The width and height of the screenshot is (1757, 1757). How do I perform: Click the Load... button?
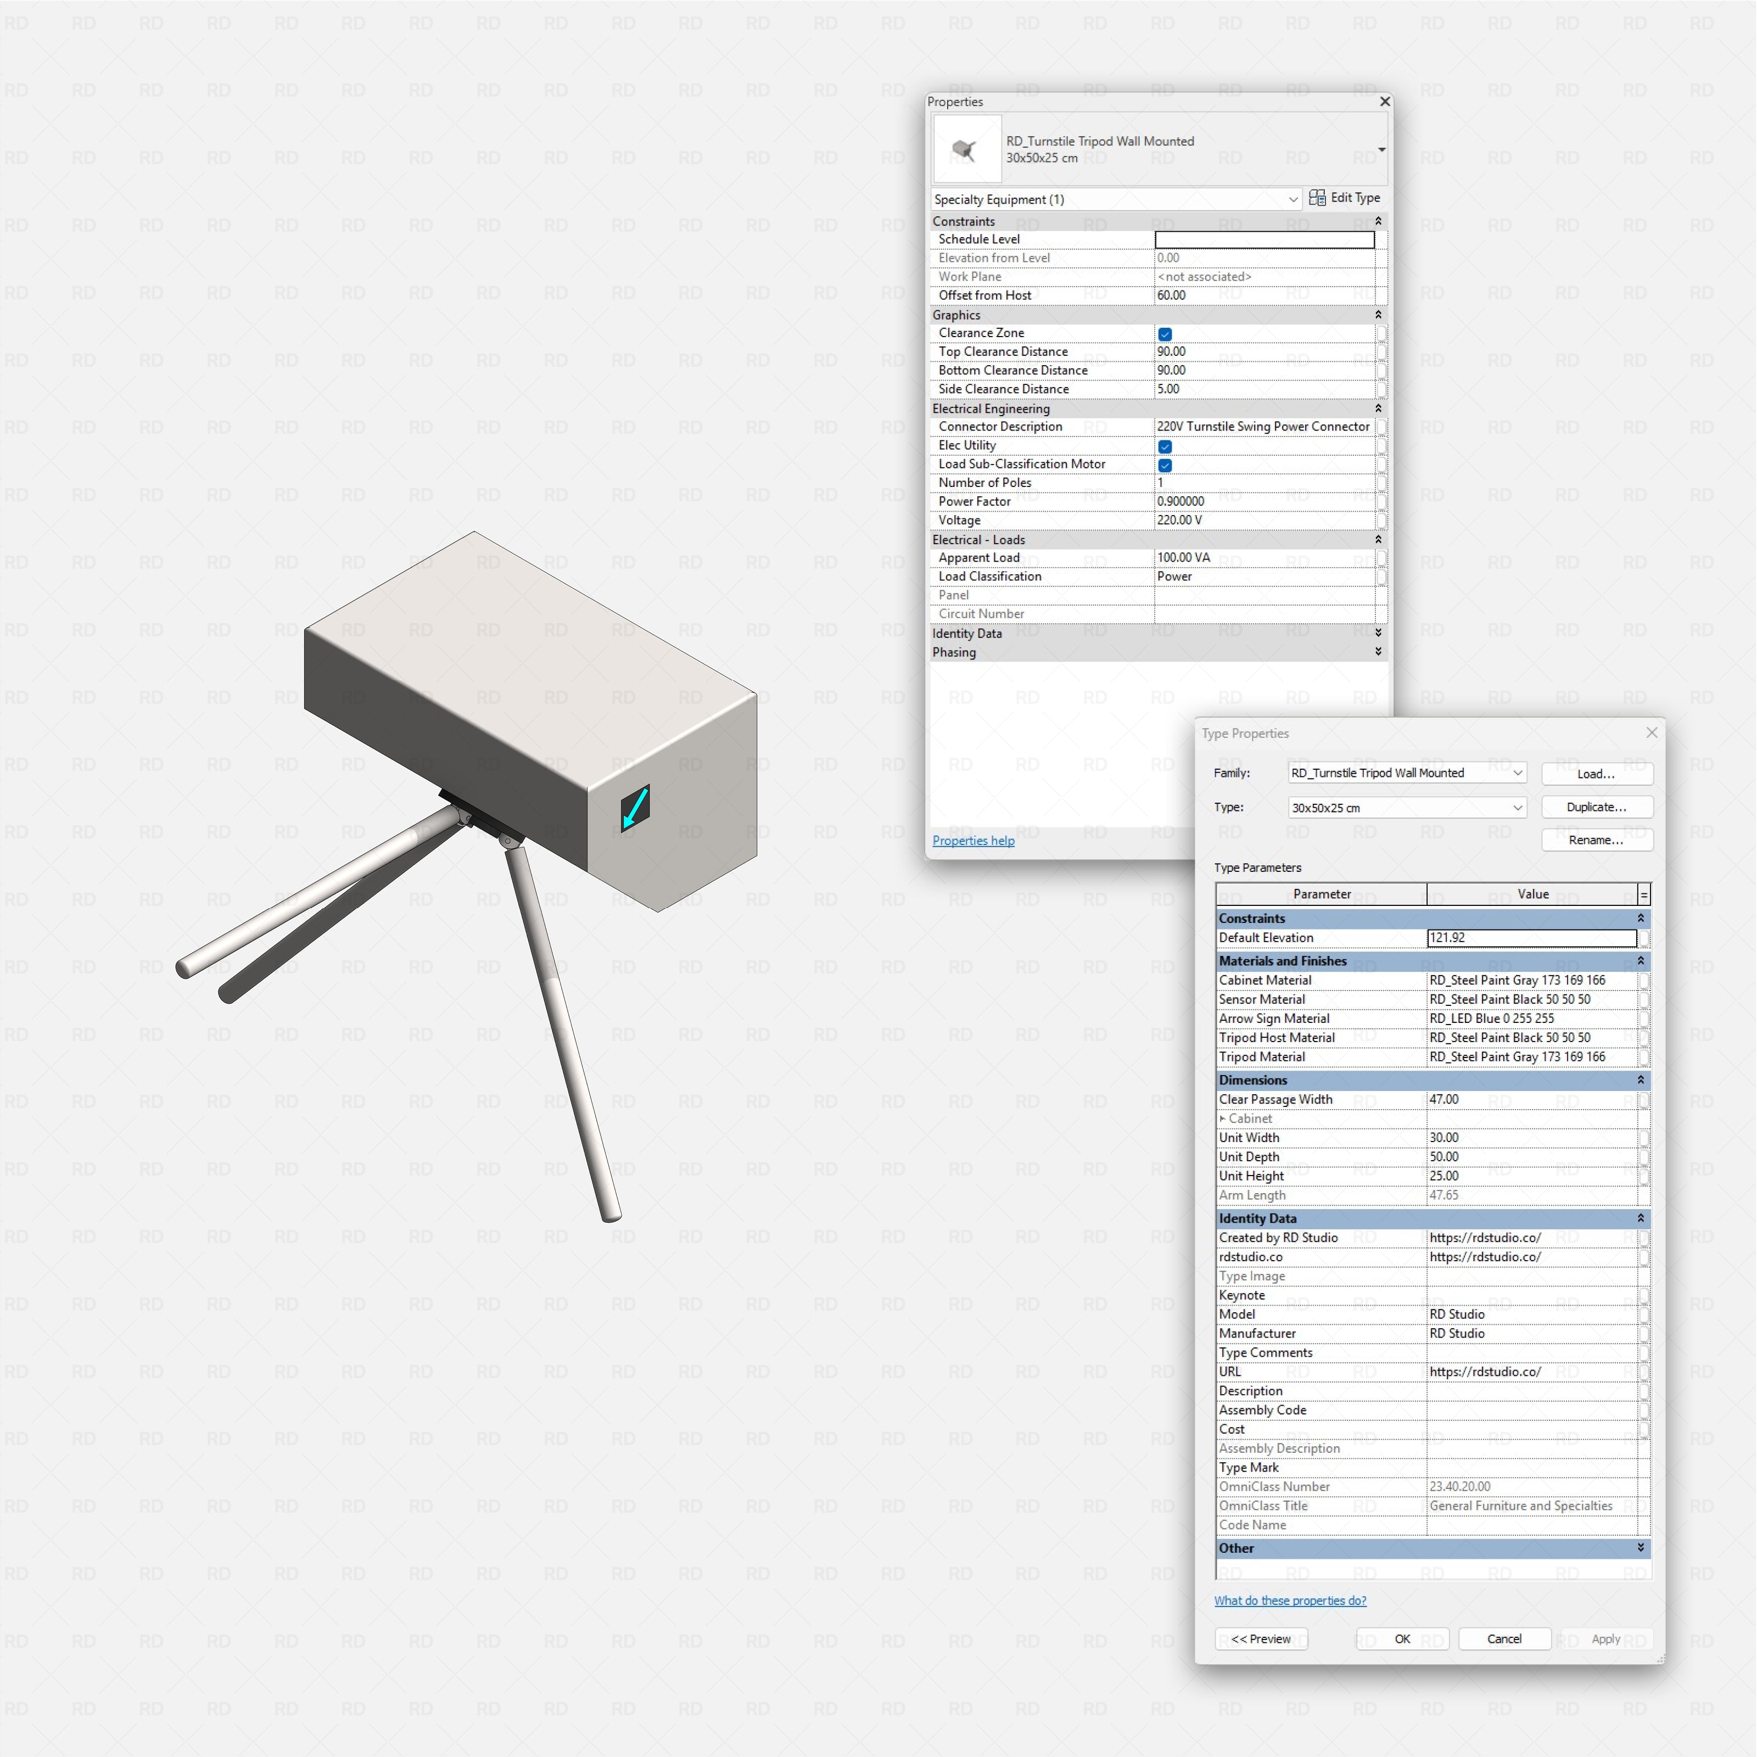tap(1596, 774)
